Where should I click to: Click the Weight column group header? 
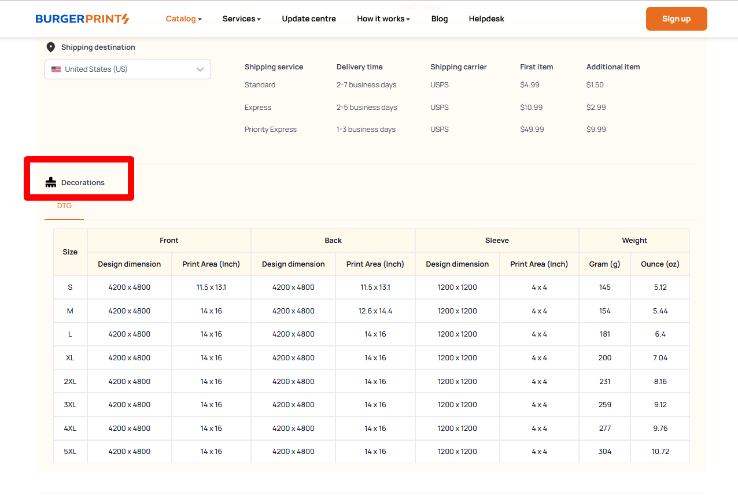(634, 241)
